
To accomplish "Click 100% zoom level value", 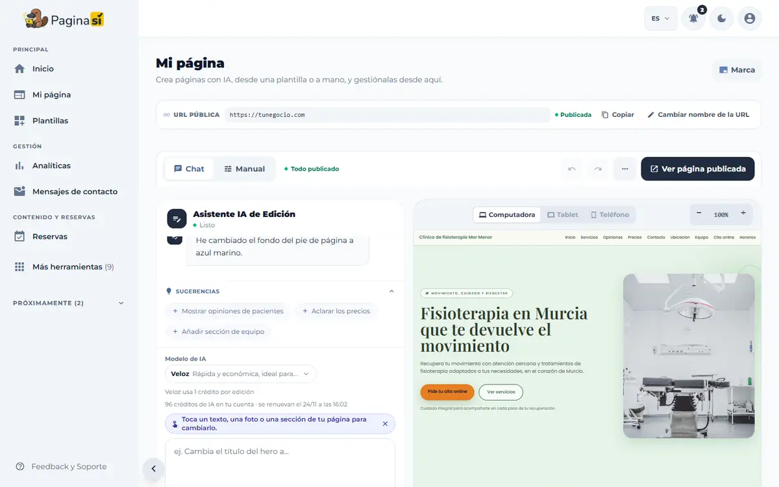I will pos(721,214).
